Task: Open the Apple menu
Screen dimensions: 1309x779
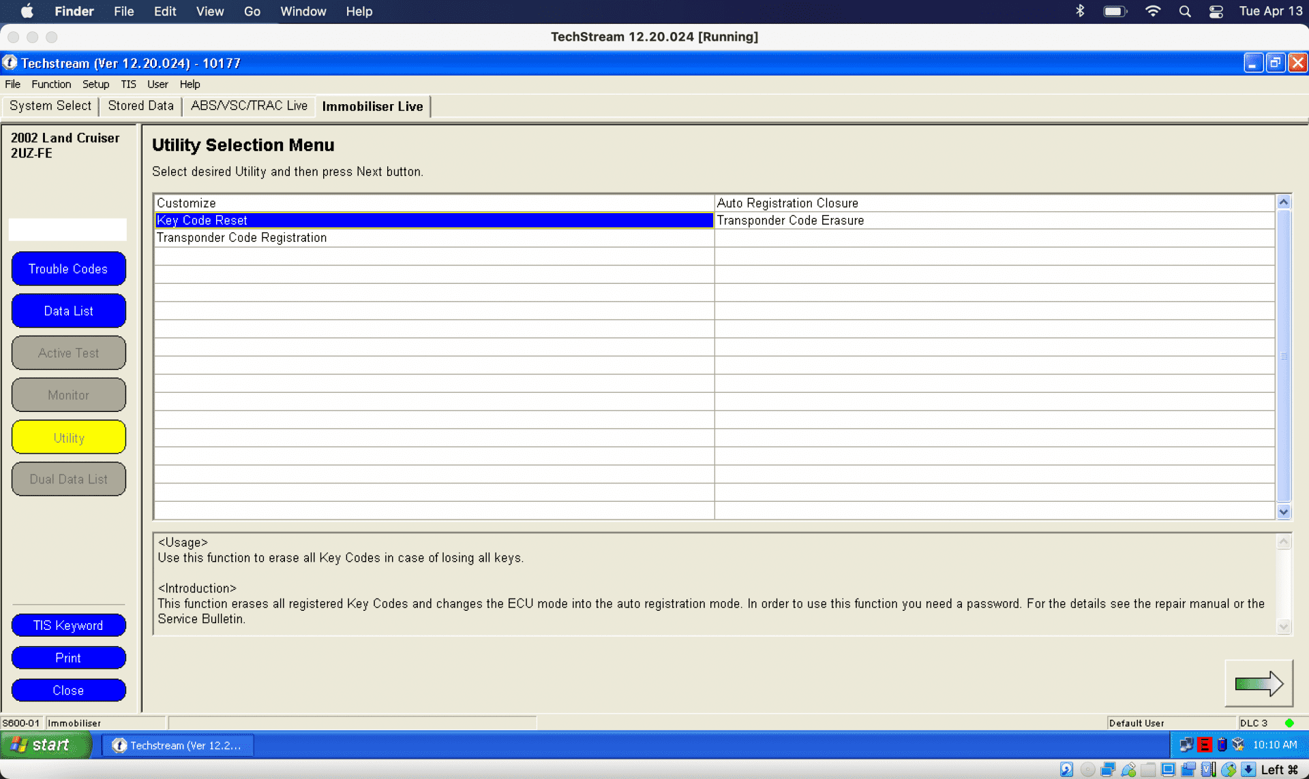Action: click(x=27, y=11)
